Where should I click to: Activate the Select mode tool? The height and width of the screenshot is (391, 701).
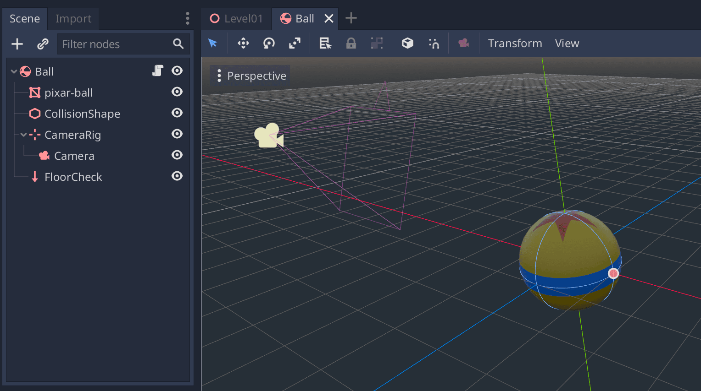coord(213,43)
